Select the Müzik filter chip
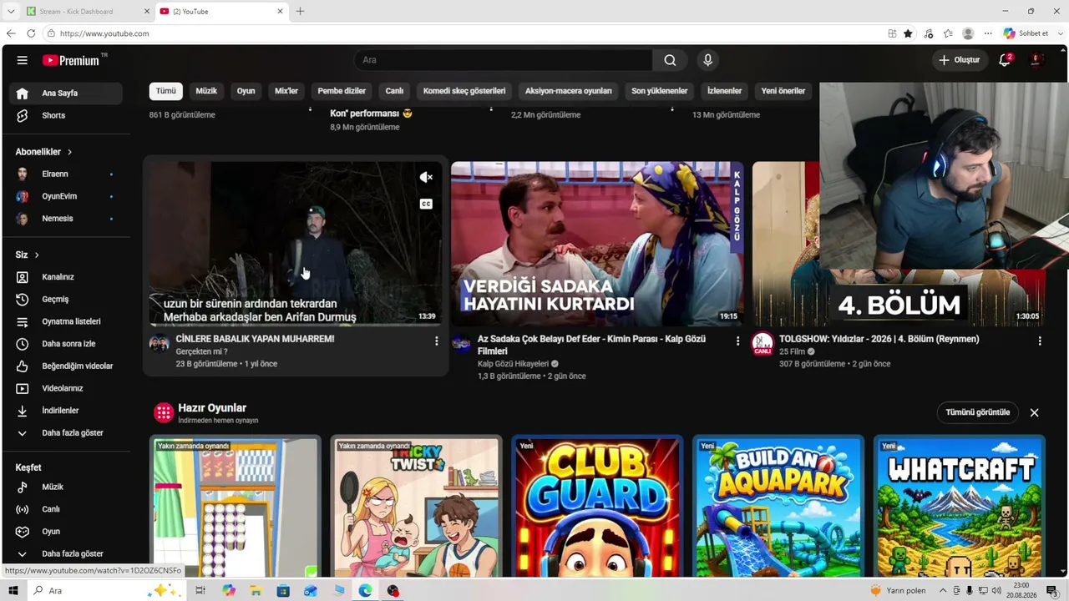This screenshot has height=601, width=1069. (x=206, y=91)
